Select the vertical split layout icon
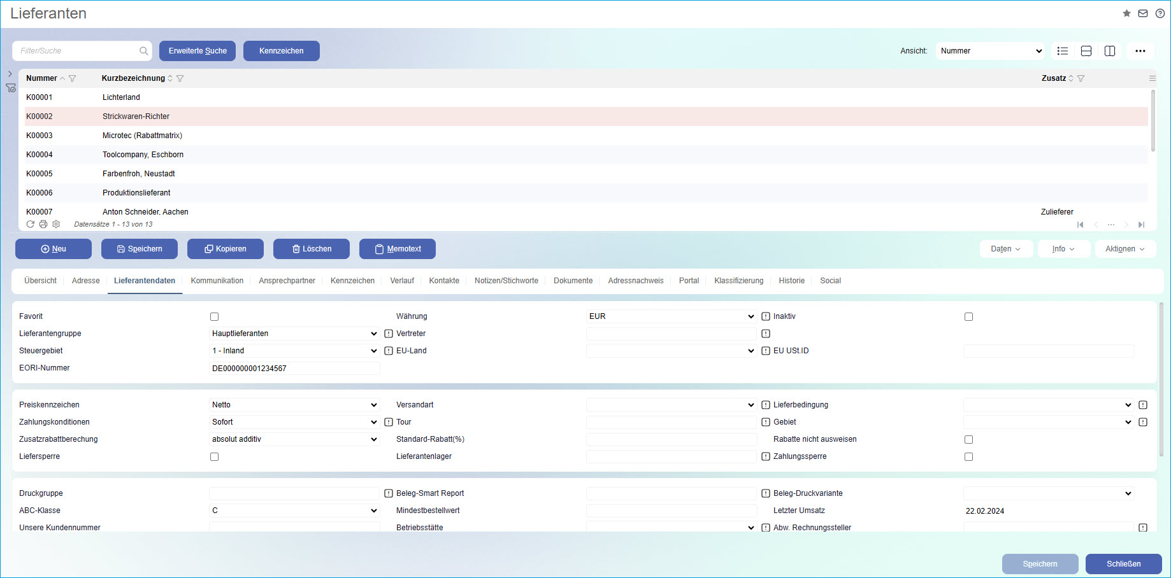The width and height of the screenshot is (1171, 578). click(1110, 51)
